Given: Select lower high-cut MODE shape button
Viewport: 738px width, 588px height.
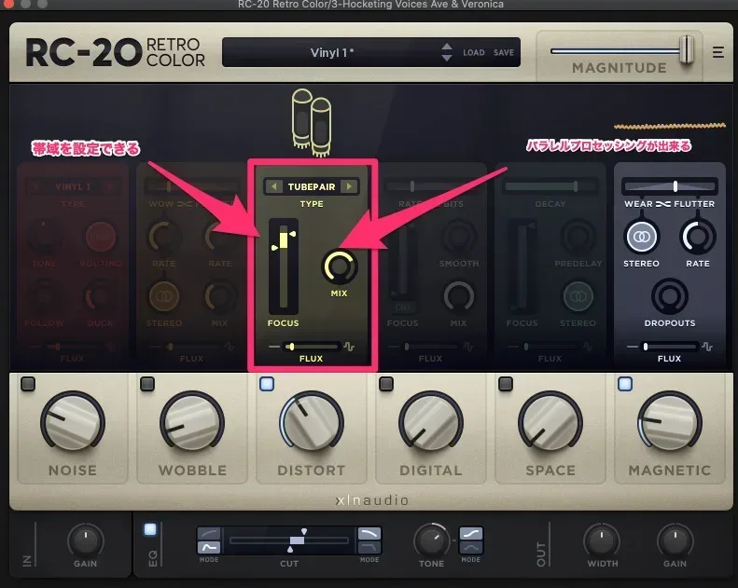Looking at the screenshot, I should 369,547.
